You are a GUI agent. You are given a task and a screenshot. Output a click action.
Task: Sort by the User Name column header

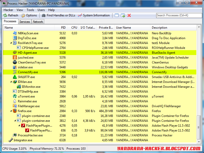tap(132, 28)
